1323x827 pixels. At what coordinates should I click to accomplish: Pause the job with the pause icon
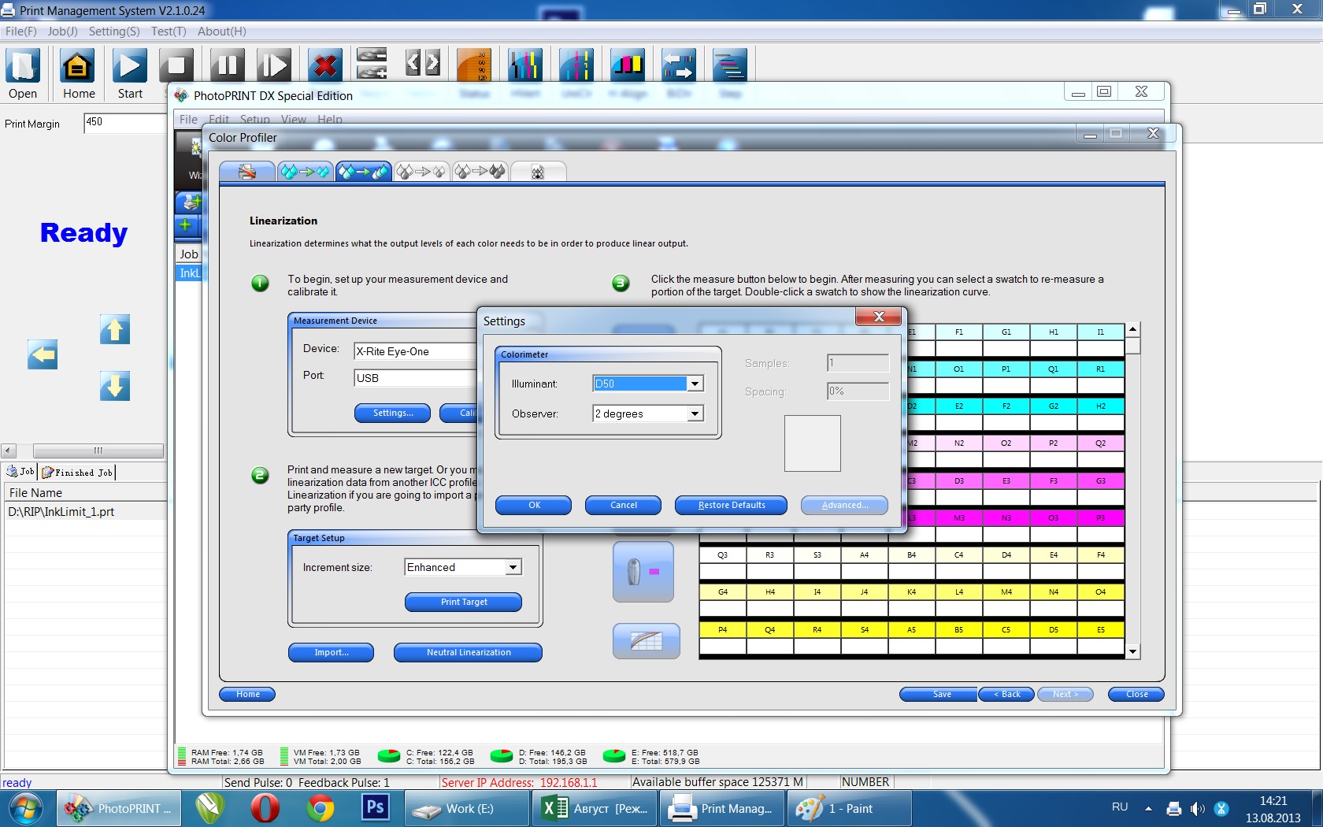[x=228, y=65]
